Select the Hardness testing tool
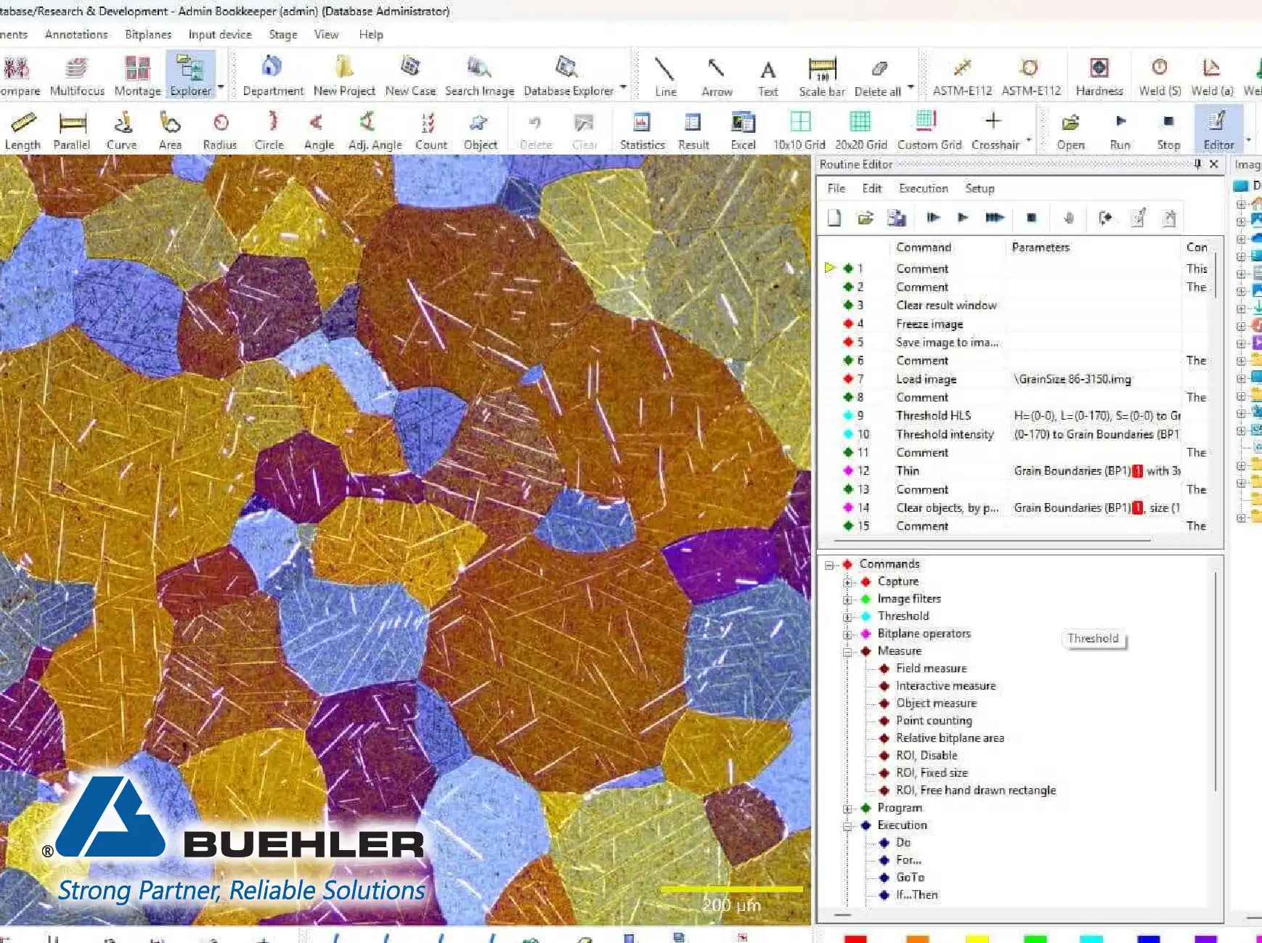 [1099, 73]
